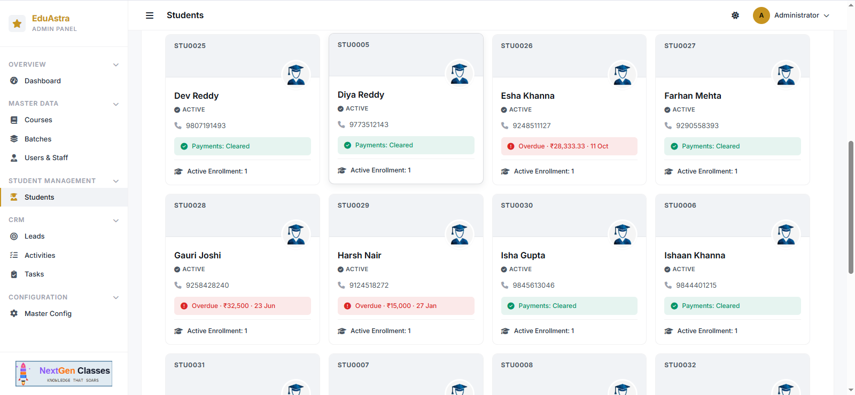Click phone number 9248511127
855x395 pixels.
click(532, 126)
